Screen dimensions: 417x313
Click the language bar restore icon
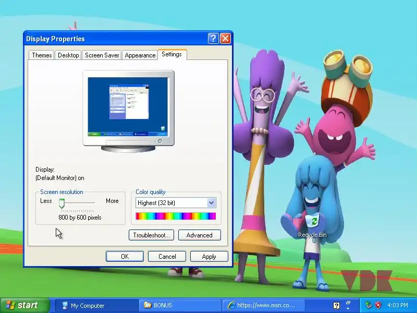point(348,303)
